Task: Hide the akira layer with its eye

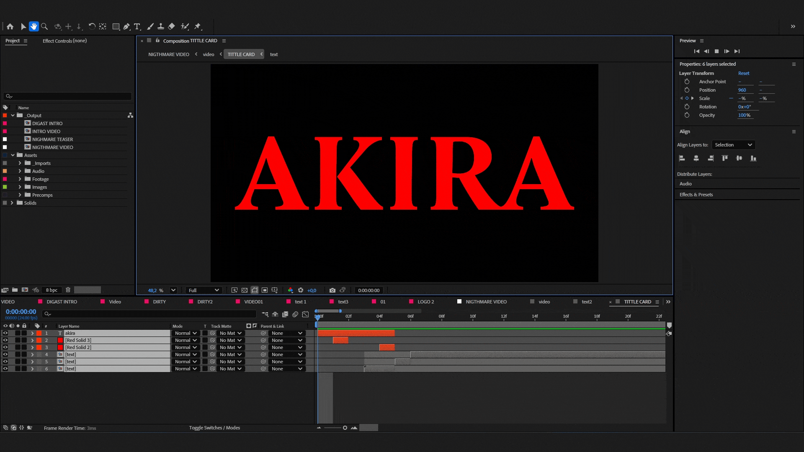Action: [x=5, y=333]
